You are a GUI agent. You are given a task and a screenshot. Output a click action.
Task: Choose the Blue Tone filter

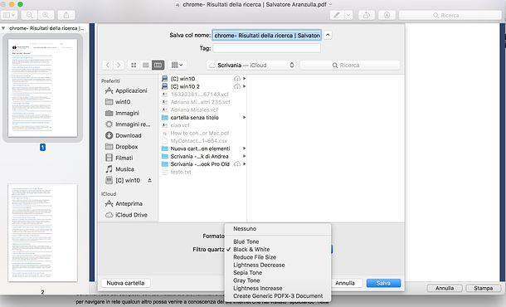[278, 241]
